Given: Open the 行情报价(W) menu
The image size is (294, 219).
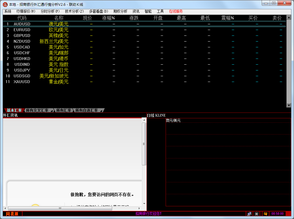Looking at the screenshot, I should pyautogui.click(x=26, y=12).
